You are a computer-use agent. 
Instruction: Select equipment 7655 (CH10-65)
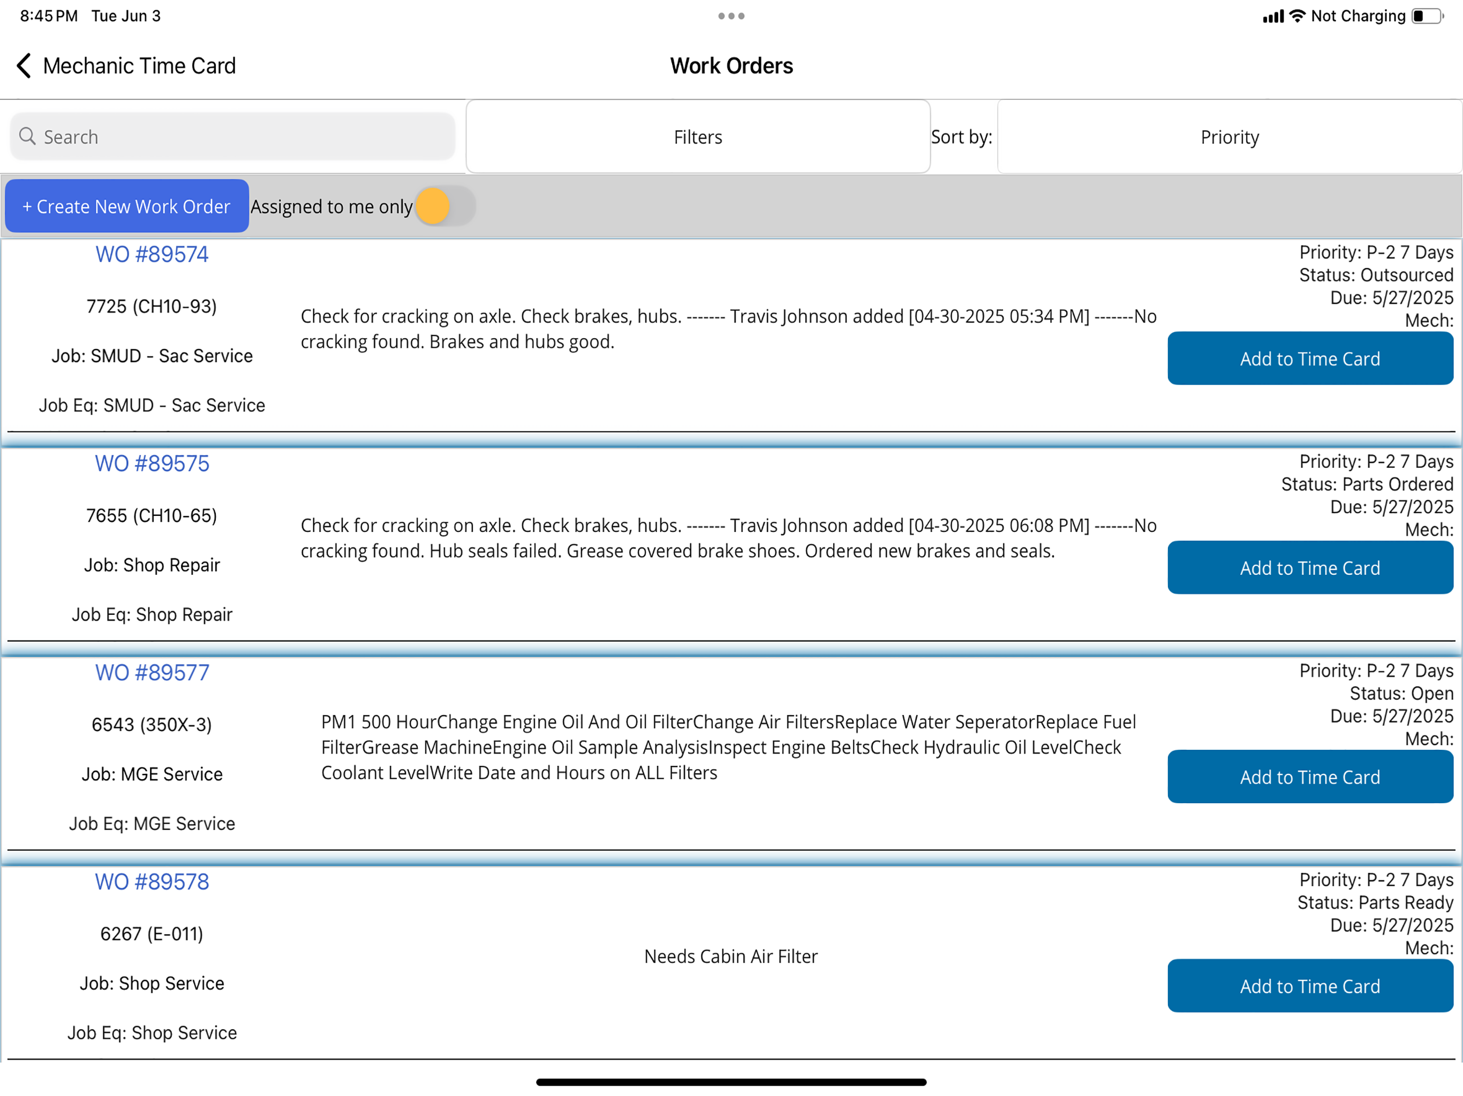[152, 515]
